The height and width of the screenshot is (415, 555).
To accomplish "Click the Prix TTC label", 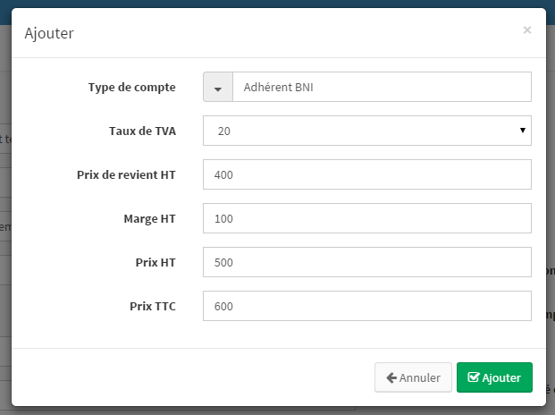I will pos(153,307).
